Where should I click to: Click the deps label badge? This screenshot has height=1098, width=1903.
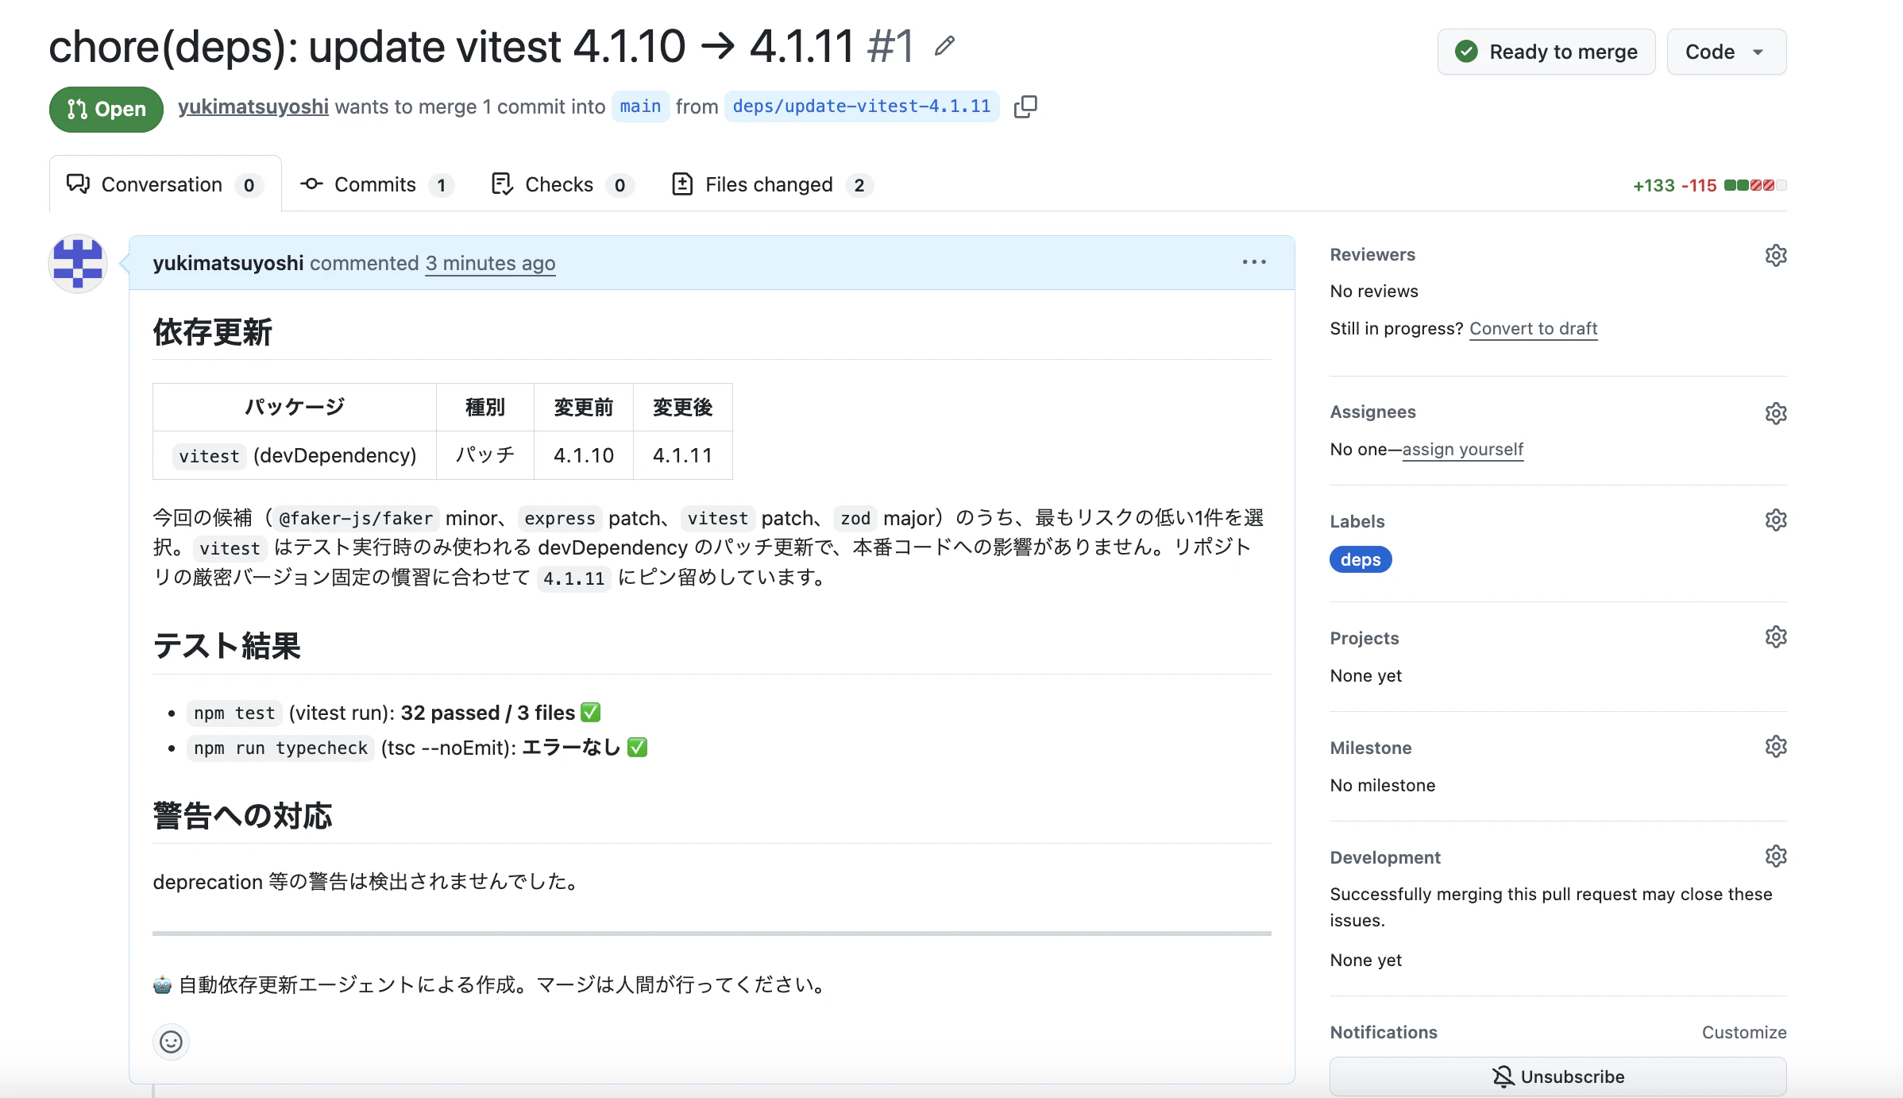point(1361,559)
